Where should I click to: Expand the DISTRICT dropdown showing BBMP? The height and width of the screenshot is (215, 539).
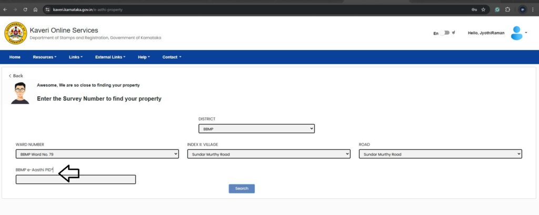256,128
